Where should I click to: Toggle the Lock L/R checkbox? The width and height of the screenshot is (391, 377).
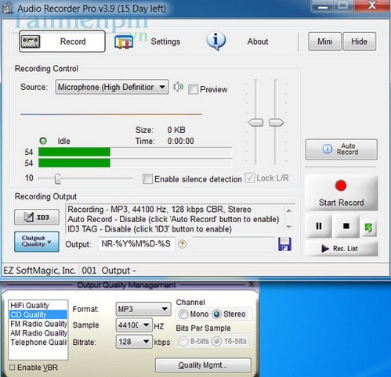[250, 178]
